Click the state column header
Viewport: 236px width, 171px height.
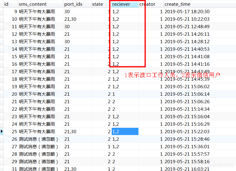click(x=101, y=4)
